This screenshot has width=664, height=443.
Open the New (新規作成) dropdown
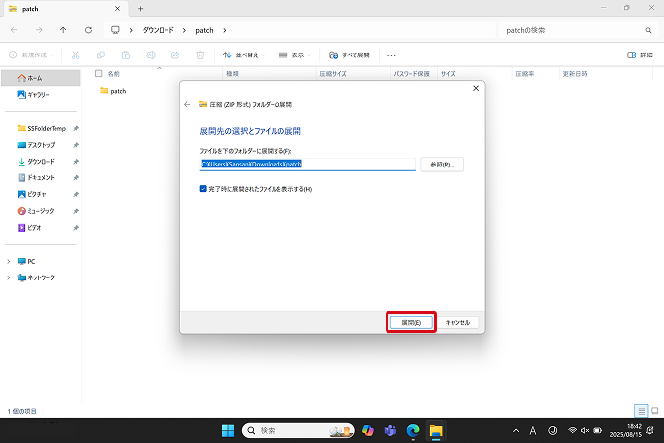click(x=31, y=55)
